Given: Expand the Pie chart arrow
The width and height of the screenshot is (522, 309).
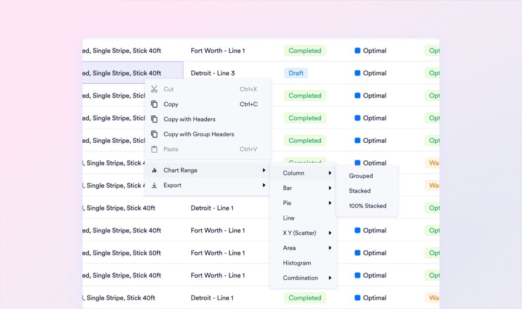Looking at the screenshot, I should point(330,202).
